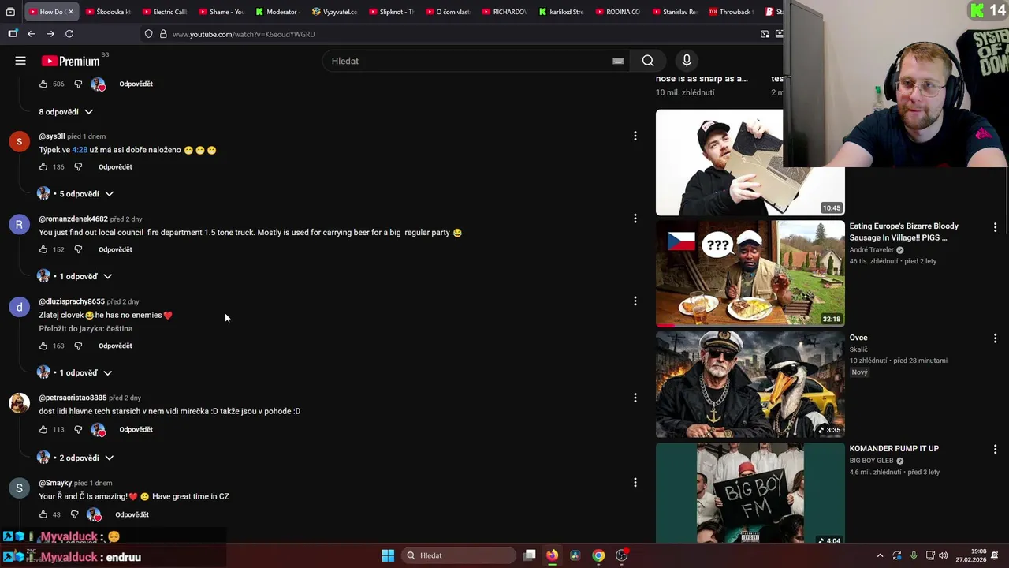This screenshot has width=1009, height=568.
Task: Reload the page with the refresh icon
Action: click(x=69, y=34)
